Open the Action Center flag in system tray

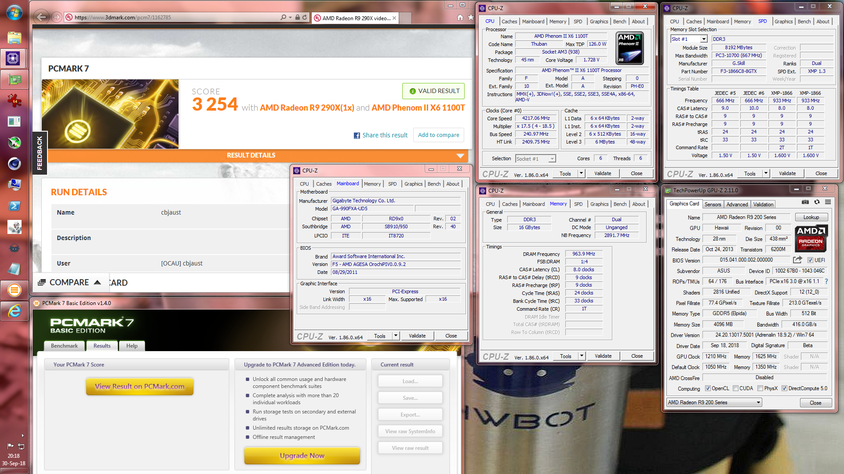11,446
